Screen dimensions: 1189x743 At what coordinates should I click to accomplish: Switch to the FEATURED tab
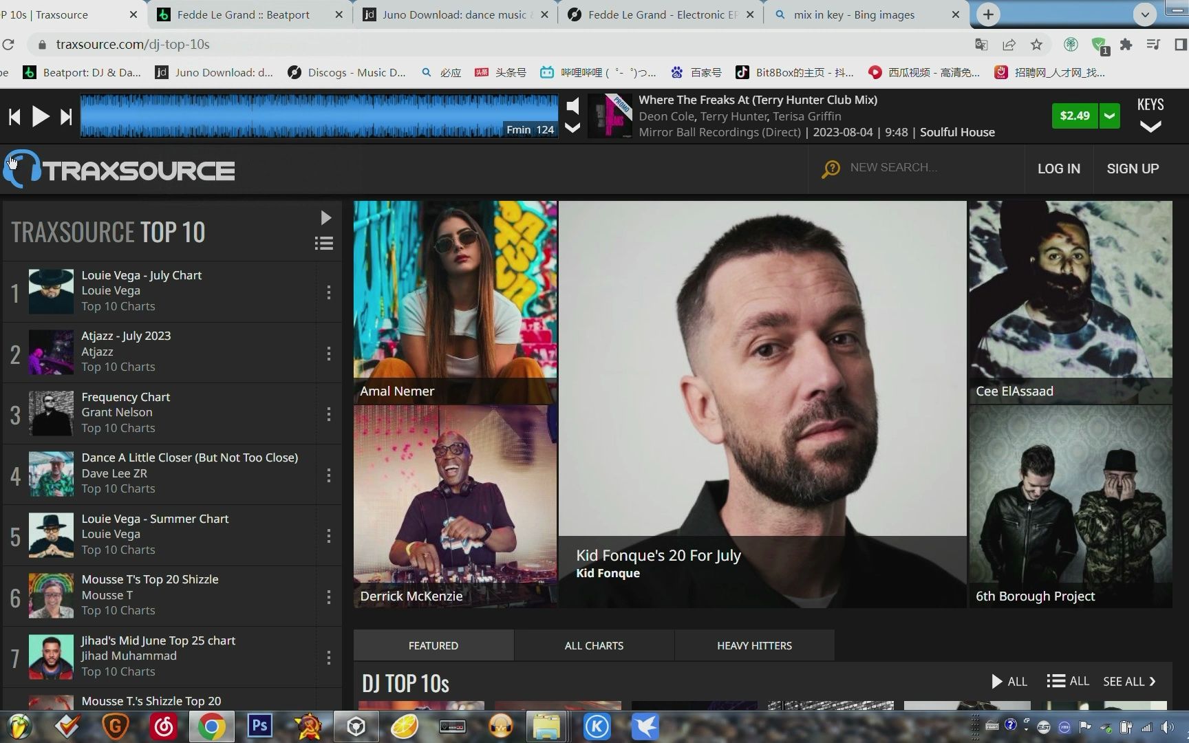coord(433,645)
